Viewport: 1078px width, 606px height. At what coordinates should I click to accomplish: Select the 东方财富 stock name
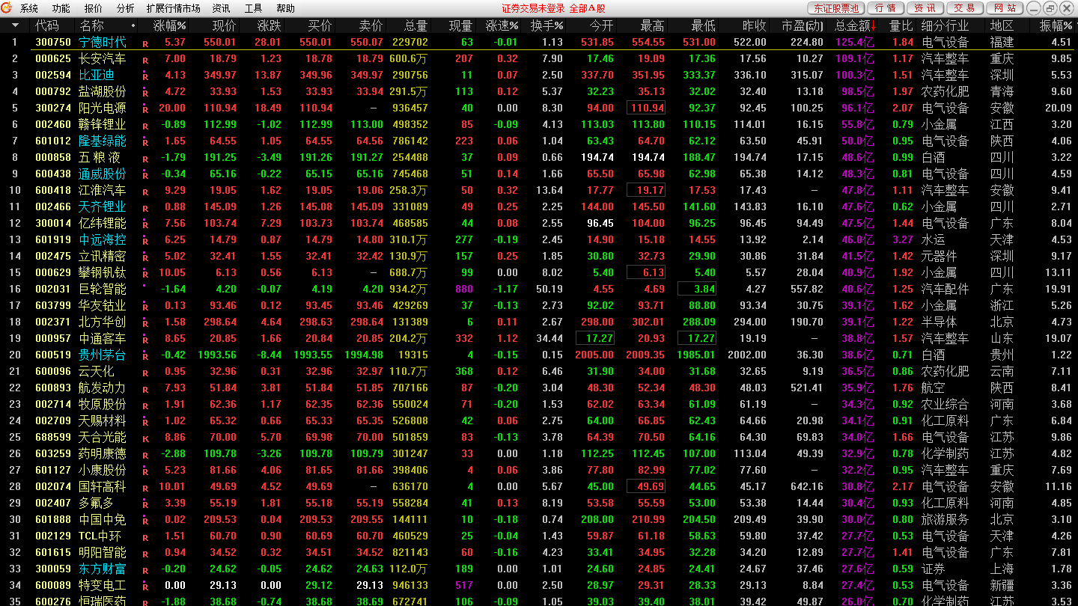point(103,569)
